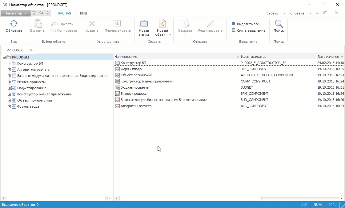Close the PPBUDGET document tab
The height and width of the screenshot is (208, 345).
(31, 50)
